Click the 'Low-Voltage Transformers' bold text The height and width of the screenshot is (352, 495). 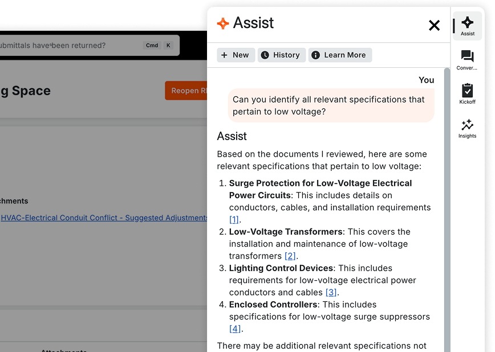coord(286,232)
